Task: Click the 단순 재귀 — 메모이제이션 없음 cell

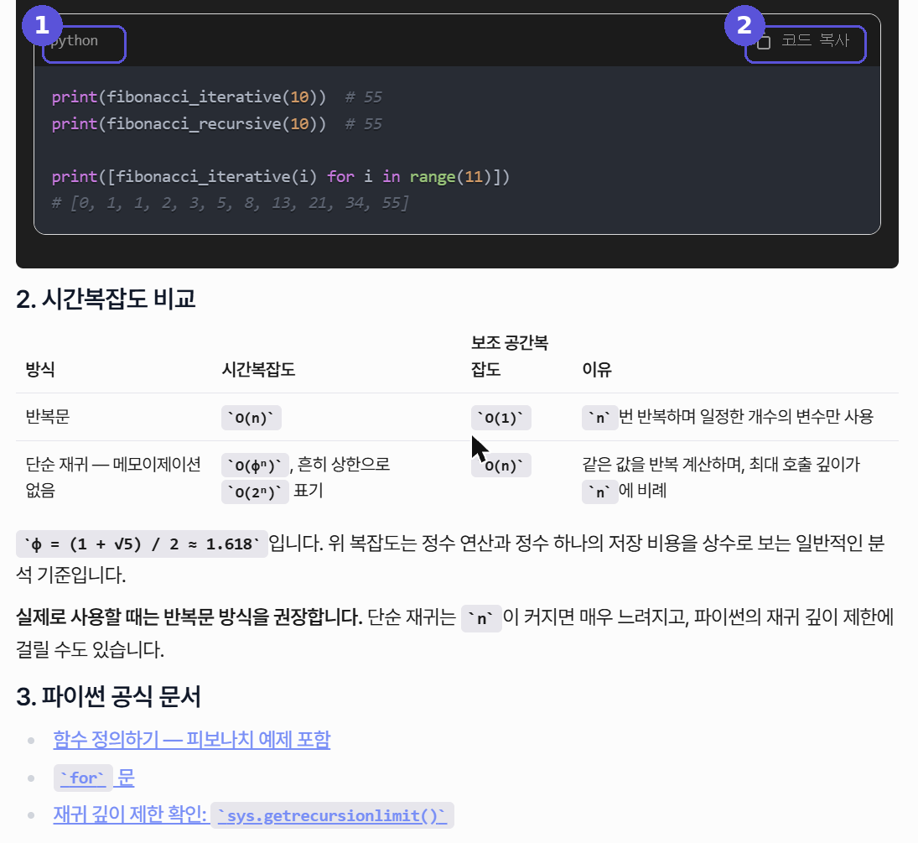Action: point(113,476)
